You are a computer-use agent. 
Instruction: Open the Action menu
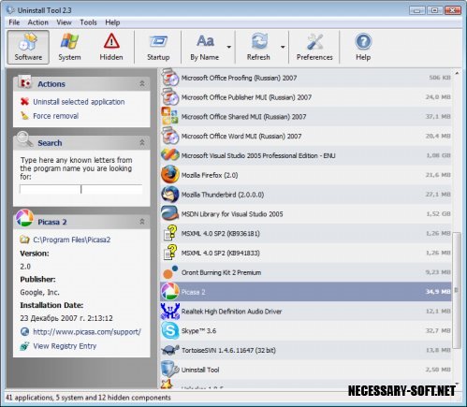click(x=38, y=22)
